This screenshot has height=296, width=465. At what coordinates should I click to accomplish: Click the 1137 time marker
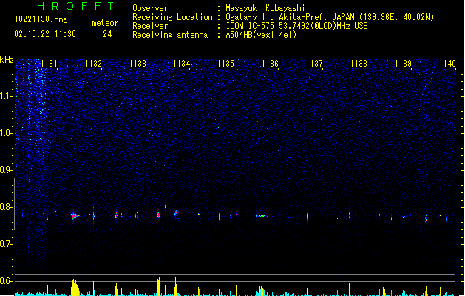[314, 64]
